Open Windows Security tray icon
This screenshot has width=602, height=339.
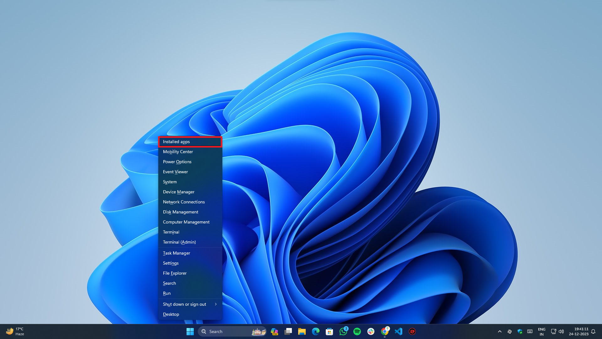520,331
